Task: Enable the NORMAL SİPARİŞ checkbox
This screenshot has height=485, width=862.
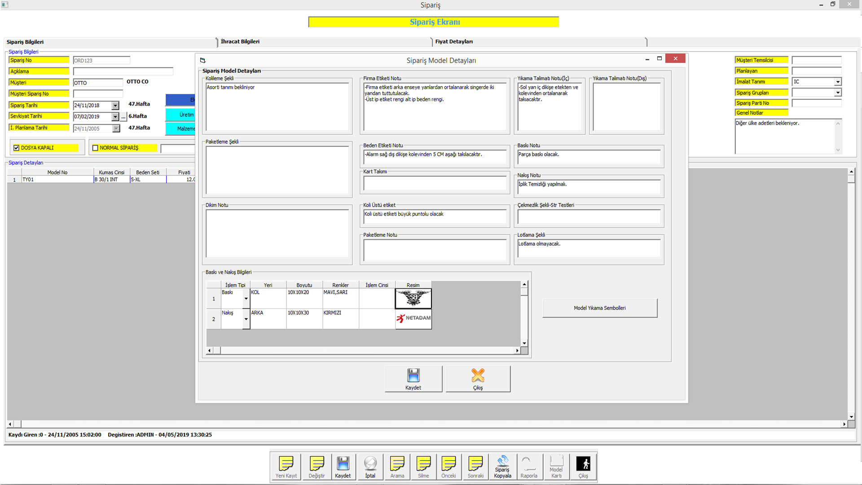Action: (x=95, y=148)
